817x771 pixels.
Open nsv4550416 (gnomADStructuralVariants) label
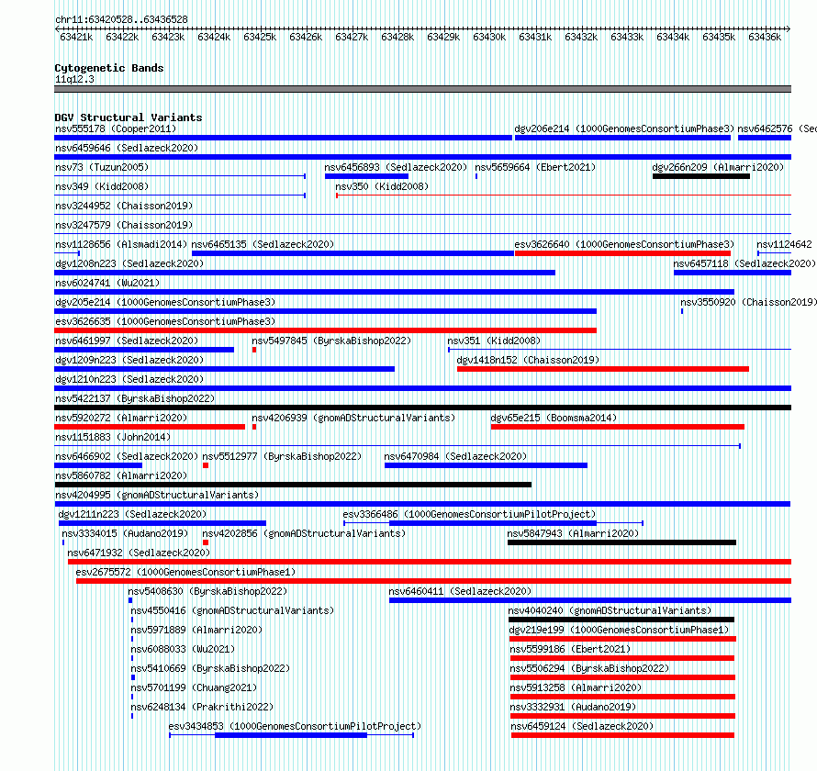pyautogui.click(x=232, y=610)
